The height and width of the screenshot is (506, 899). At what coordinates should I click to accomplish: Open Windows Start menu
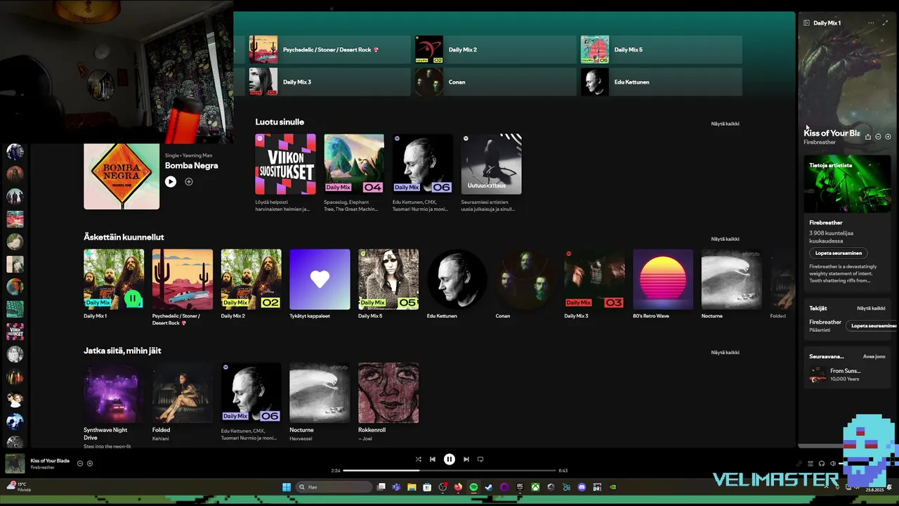(x=287, y=487)
